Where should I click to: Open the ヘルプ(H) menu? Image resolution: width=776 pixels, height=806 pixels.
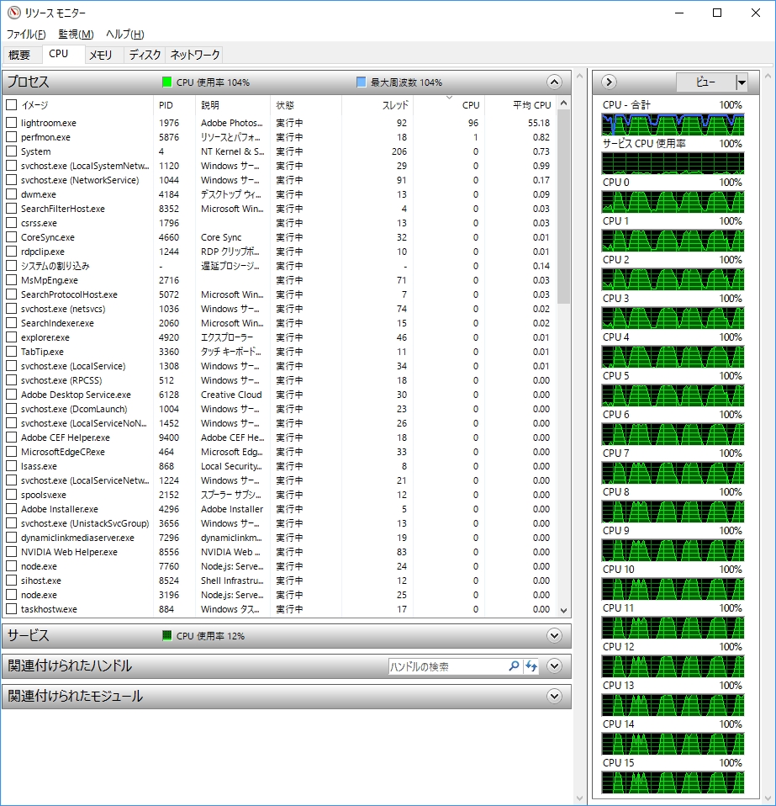click(124, 34)
